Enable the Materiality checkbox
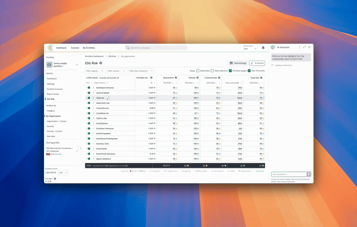The image size is (357, 227). click(x=198, y=71)
